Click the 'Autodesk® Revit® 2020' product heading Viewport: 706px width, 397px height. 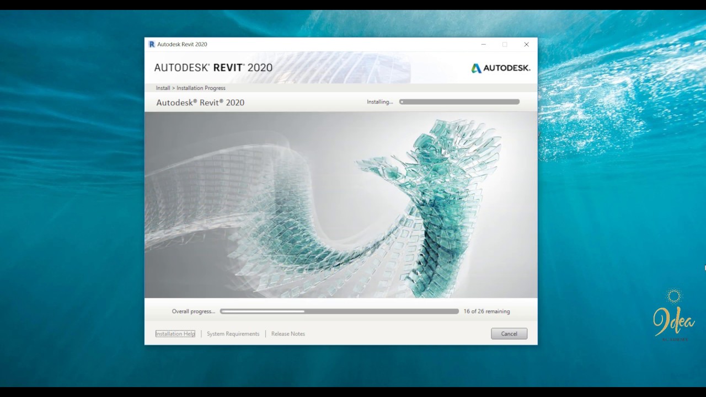(x=200, y=103)
